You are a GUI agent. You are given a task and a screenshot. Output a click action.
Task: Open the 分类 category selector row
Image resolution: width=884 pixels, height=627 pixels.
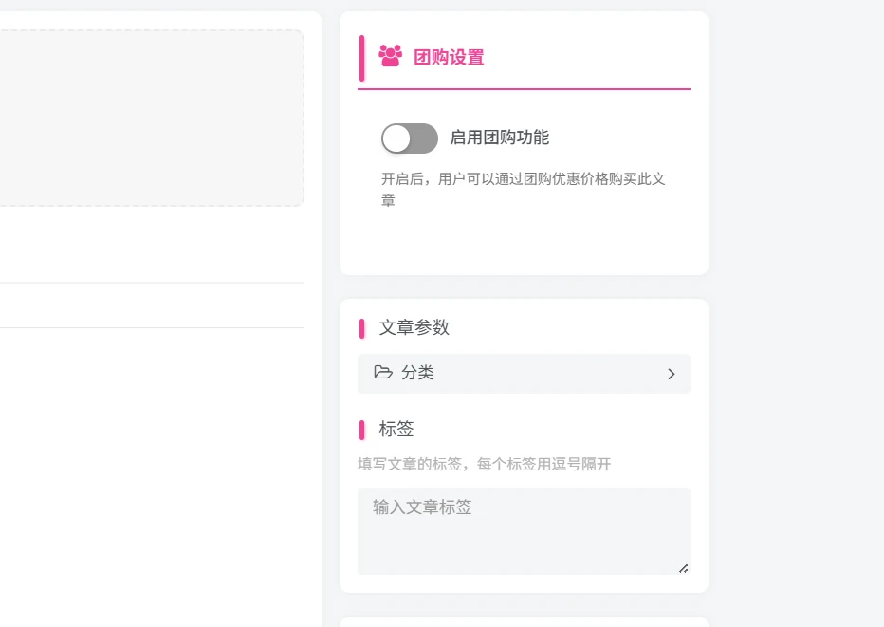[524, 374]
